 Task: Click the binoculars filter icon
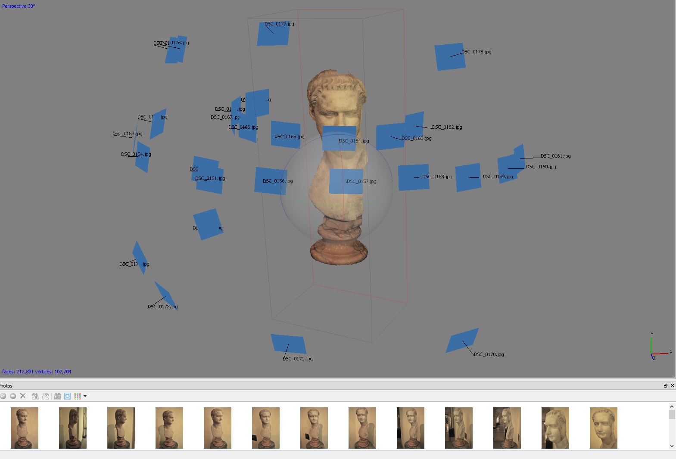click(x=57, y=396)
